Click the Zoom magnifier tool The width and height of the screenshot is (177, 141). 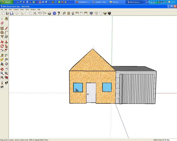[x=2, y=73]
